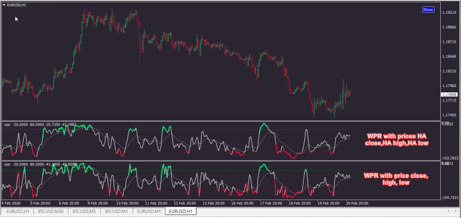461x218 pixels.
Task: Click the blue Show button
Action: click(428, 10)
